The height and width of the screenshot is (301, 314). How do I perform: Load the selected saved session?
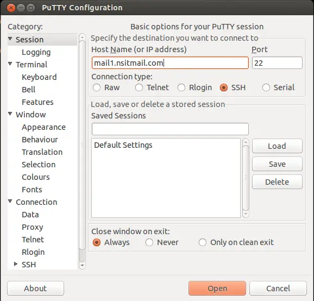point(277,146)
